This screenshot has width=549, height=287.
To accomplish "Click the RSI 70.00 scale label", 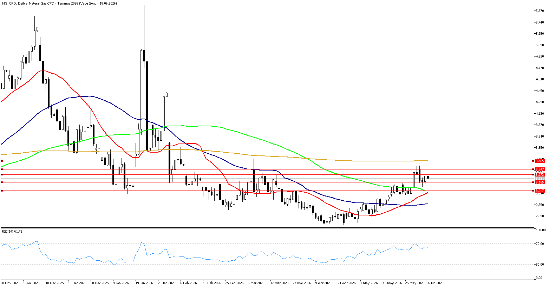I will tap(540, 244).
